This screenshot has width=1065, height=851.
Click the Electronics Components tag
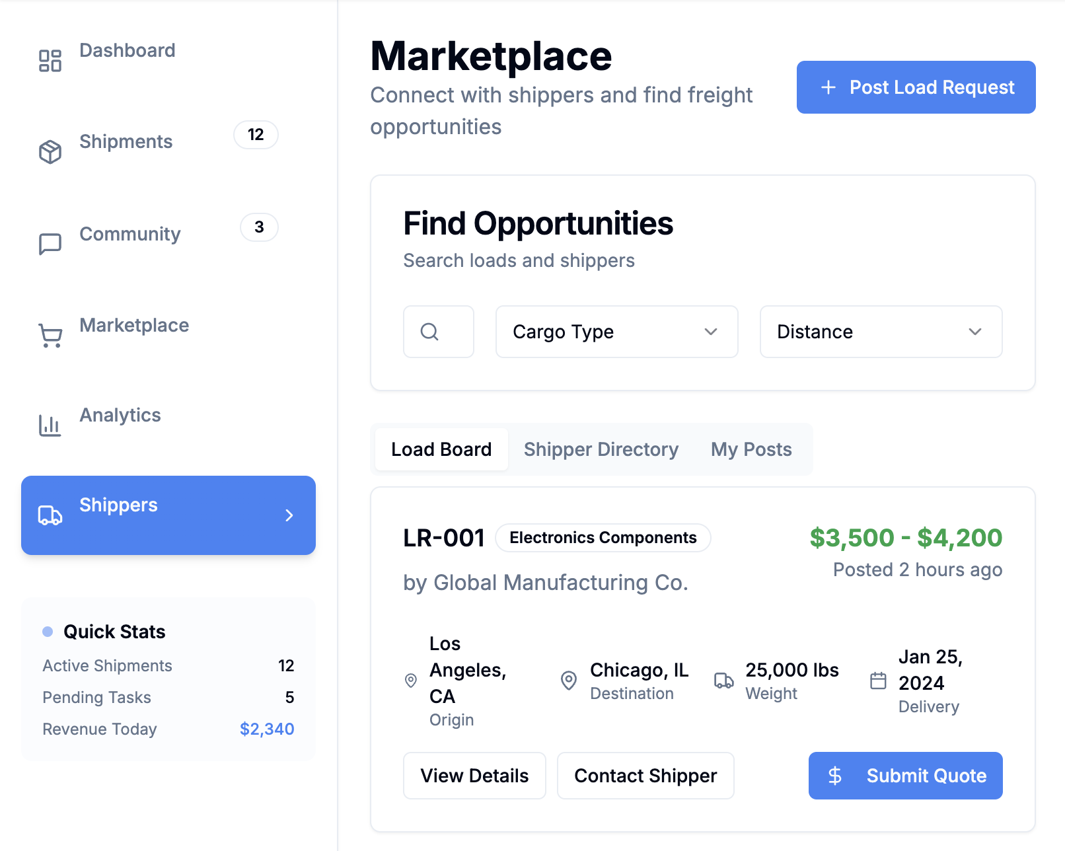[x=603, y=538]
